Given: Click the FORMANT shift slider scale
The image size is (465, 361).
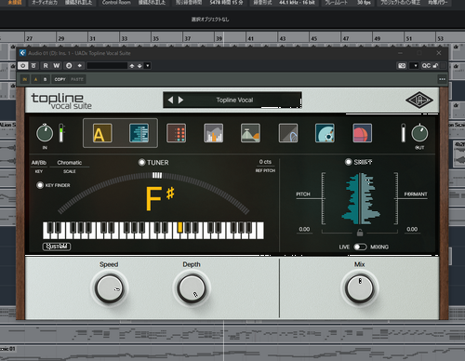Looking at the screenshot, I should click(396, 198).
